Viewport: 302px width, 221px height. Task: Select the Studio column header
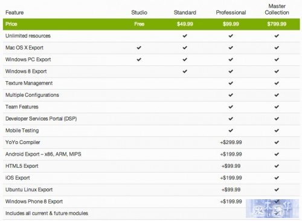[139, 13]
